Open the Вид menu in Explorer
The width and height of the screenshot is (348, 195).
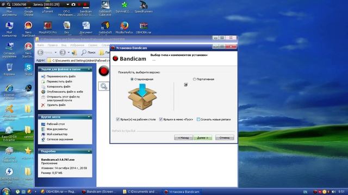click(x=64, y=45)
